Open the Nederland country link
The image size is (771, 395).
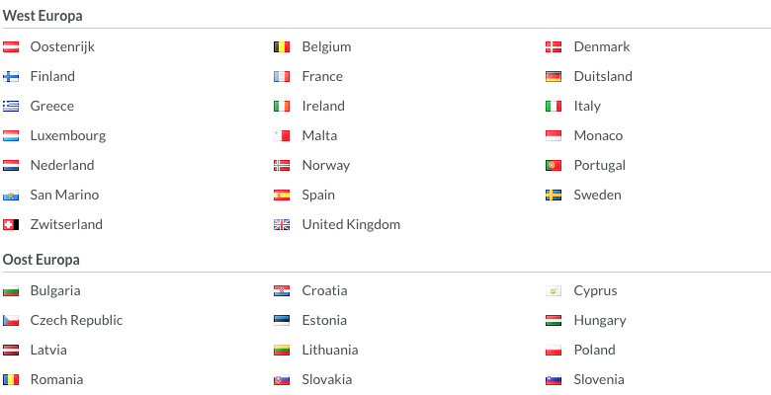(62, 165)
